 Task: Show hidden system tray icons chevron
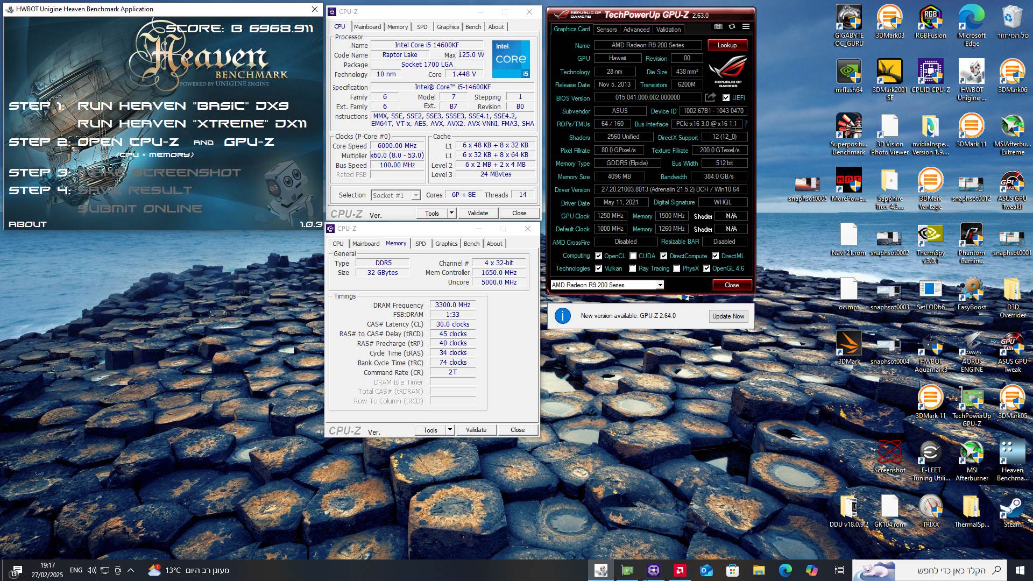(x=131, y=570)
